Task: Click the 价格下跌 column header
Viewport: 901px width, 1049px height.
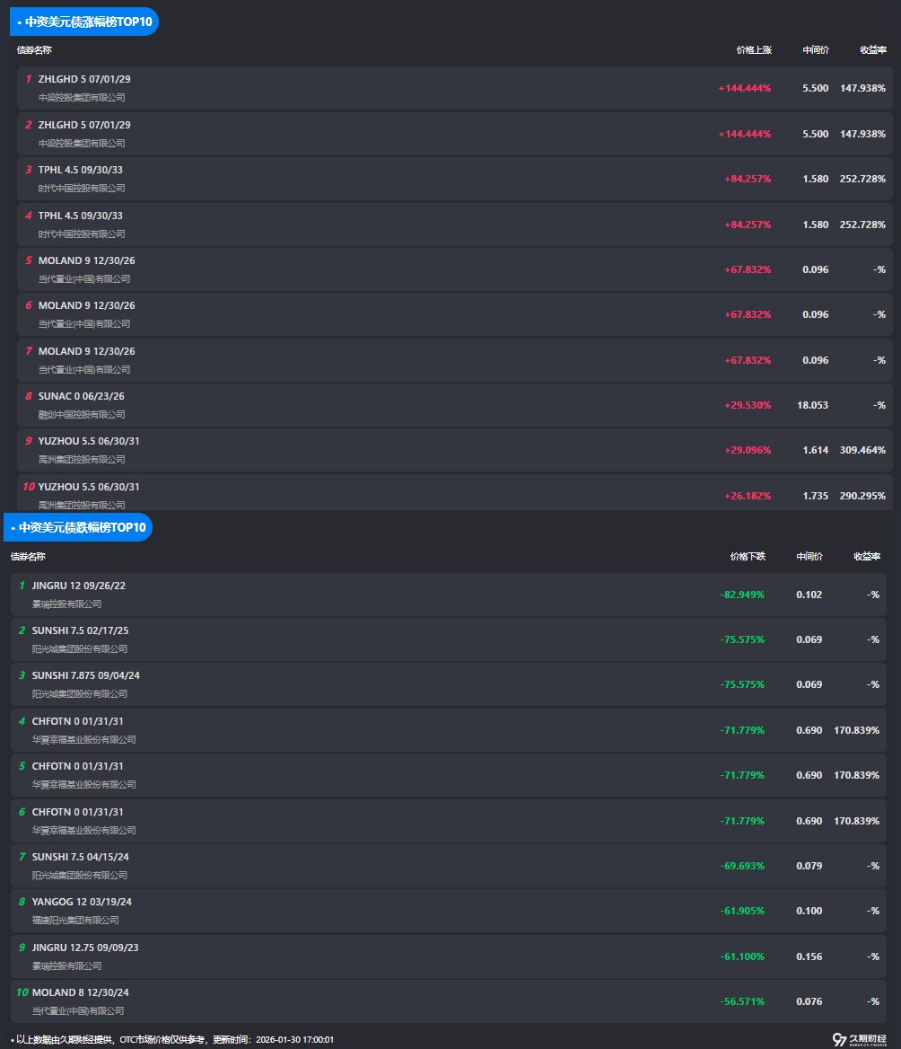Action: tap(748, 557)
